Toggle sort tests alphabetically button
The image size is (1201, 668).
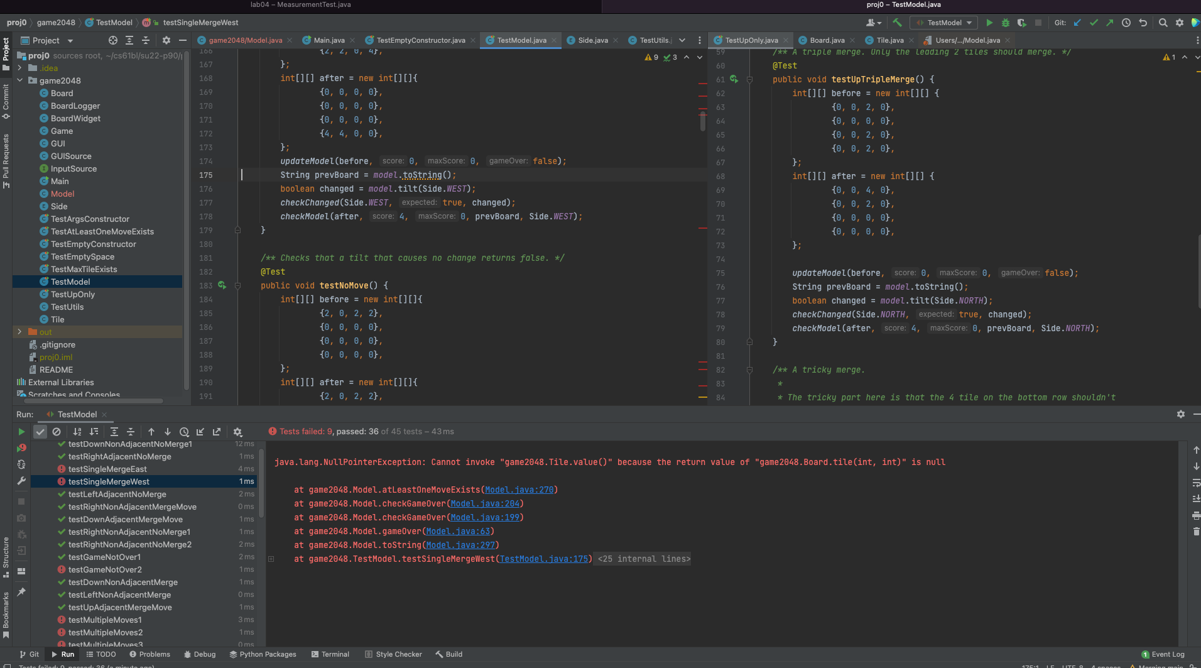point(77,432)
